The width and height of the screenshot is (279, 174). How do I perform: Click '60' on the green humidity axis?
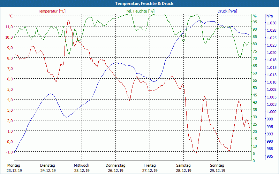click(x=255, y=73)
